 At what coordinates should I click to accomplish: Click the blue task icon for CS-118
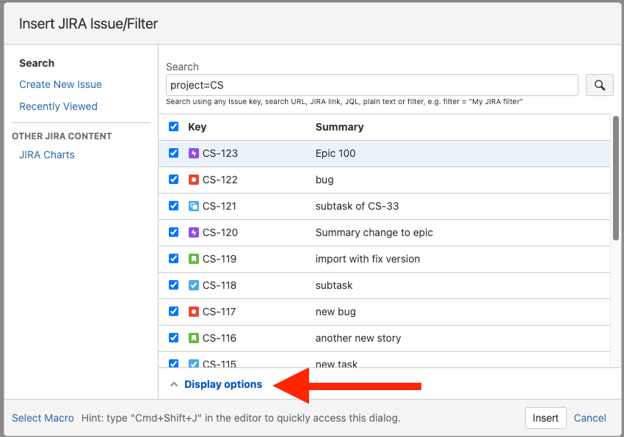[194, 285]
